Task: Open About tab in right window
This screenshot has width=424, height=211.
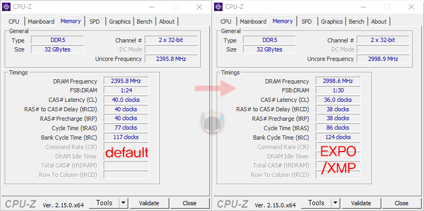Action: point(379,22)
